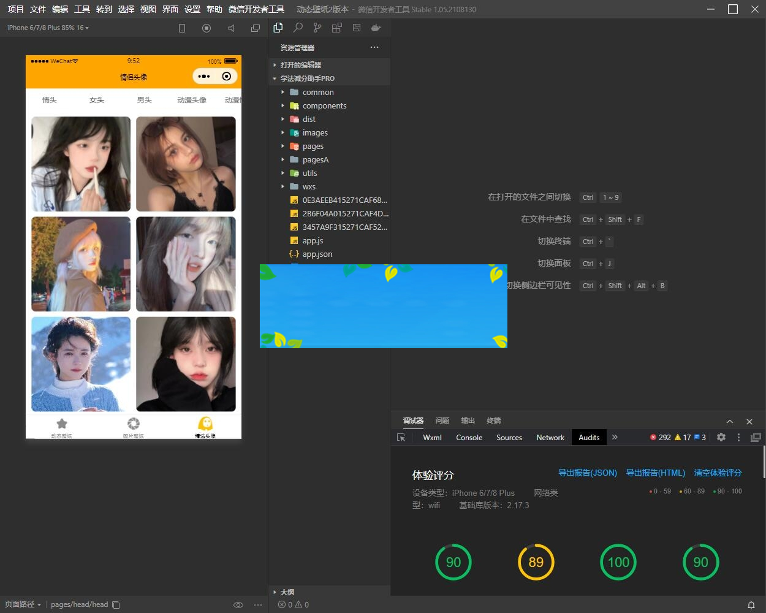766x613 pixels.
Task: Click the debugger settings gear icon
Action: [721, 437]
